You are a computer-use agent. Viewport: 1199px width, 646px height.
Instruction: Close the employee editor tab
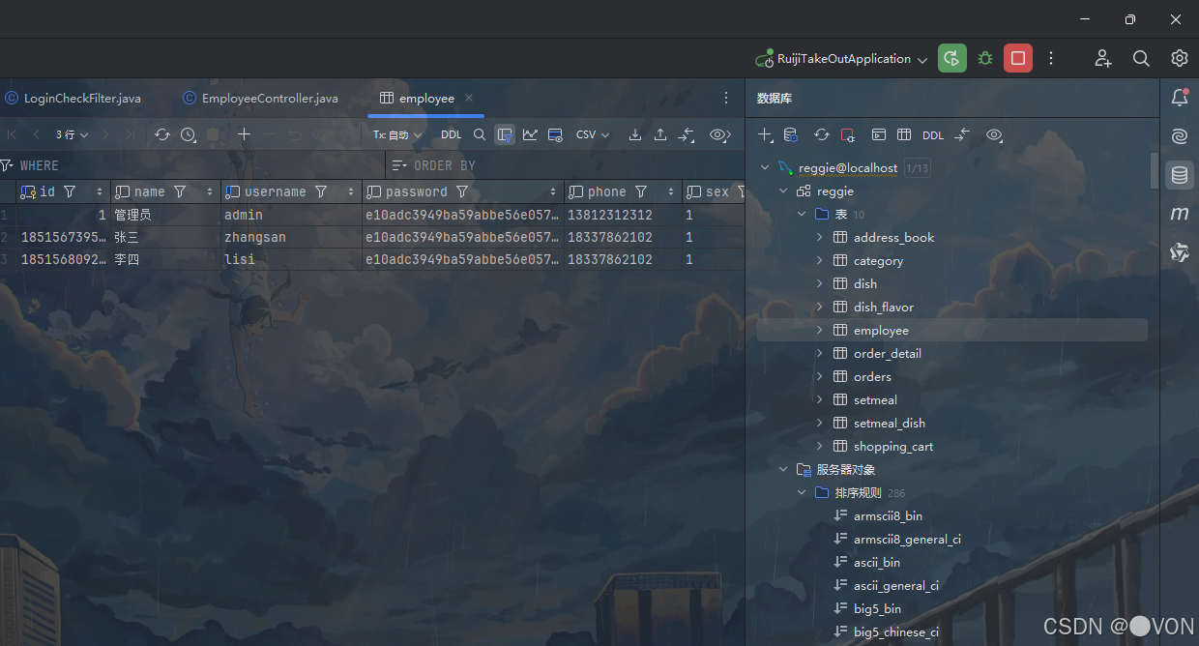click(469, 99)
